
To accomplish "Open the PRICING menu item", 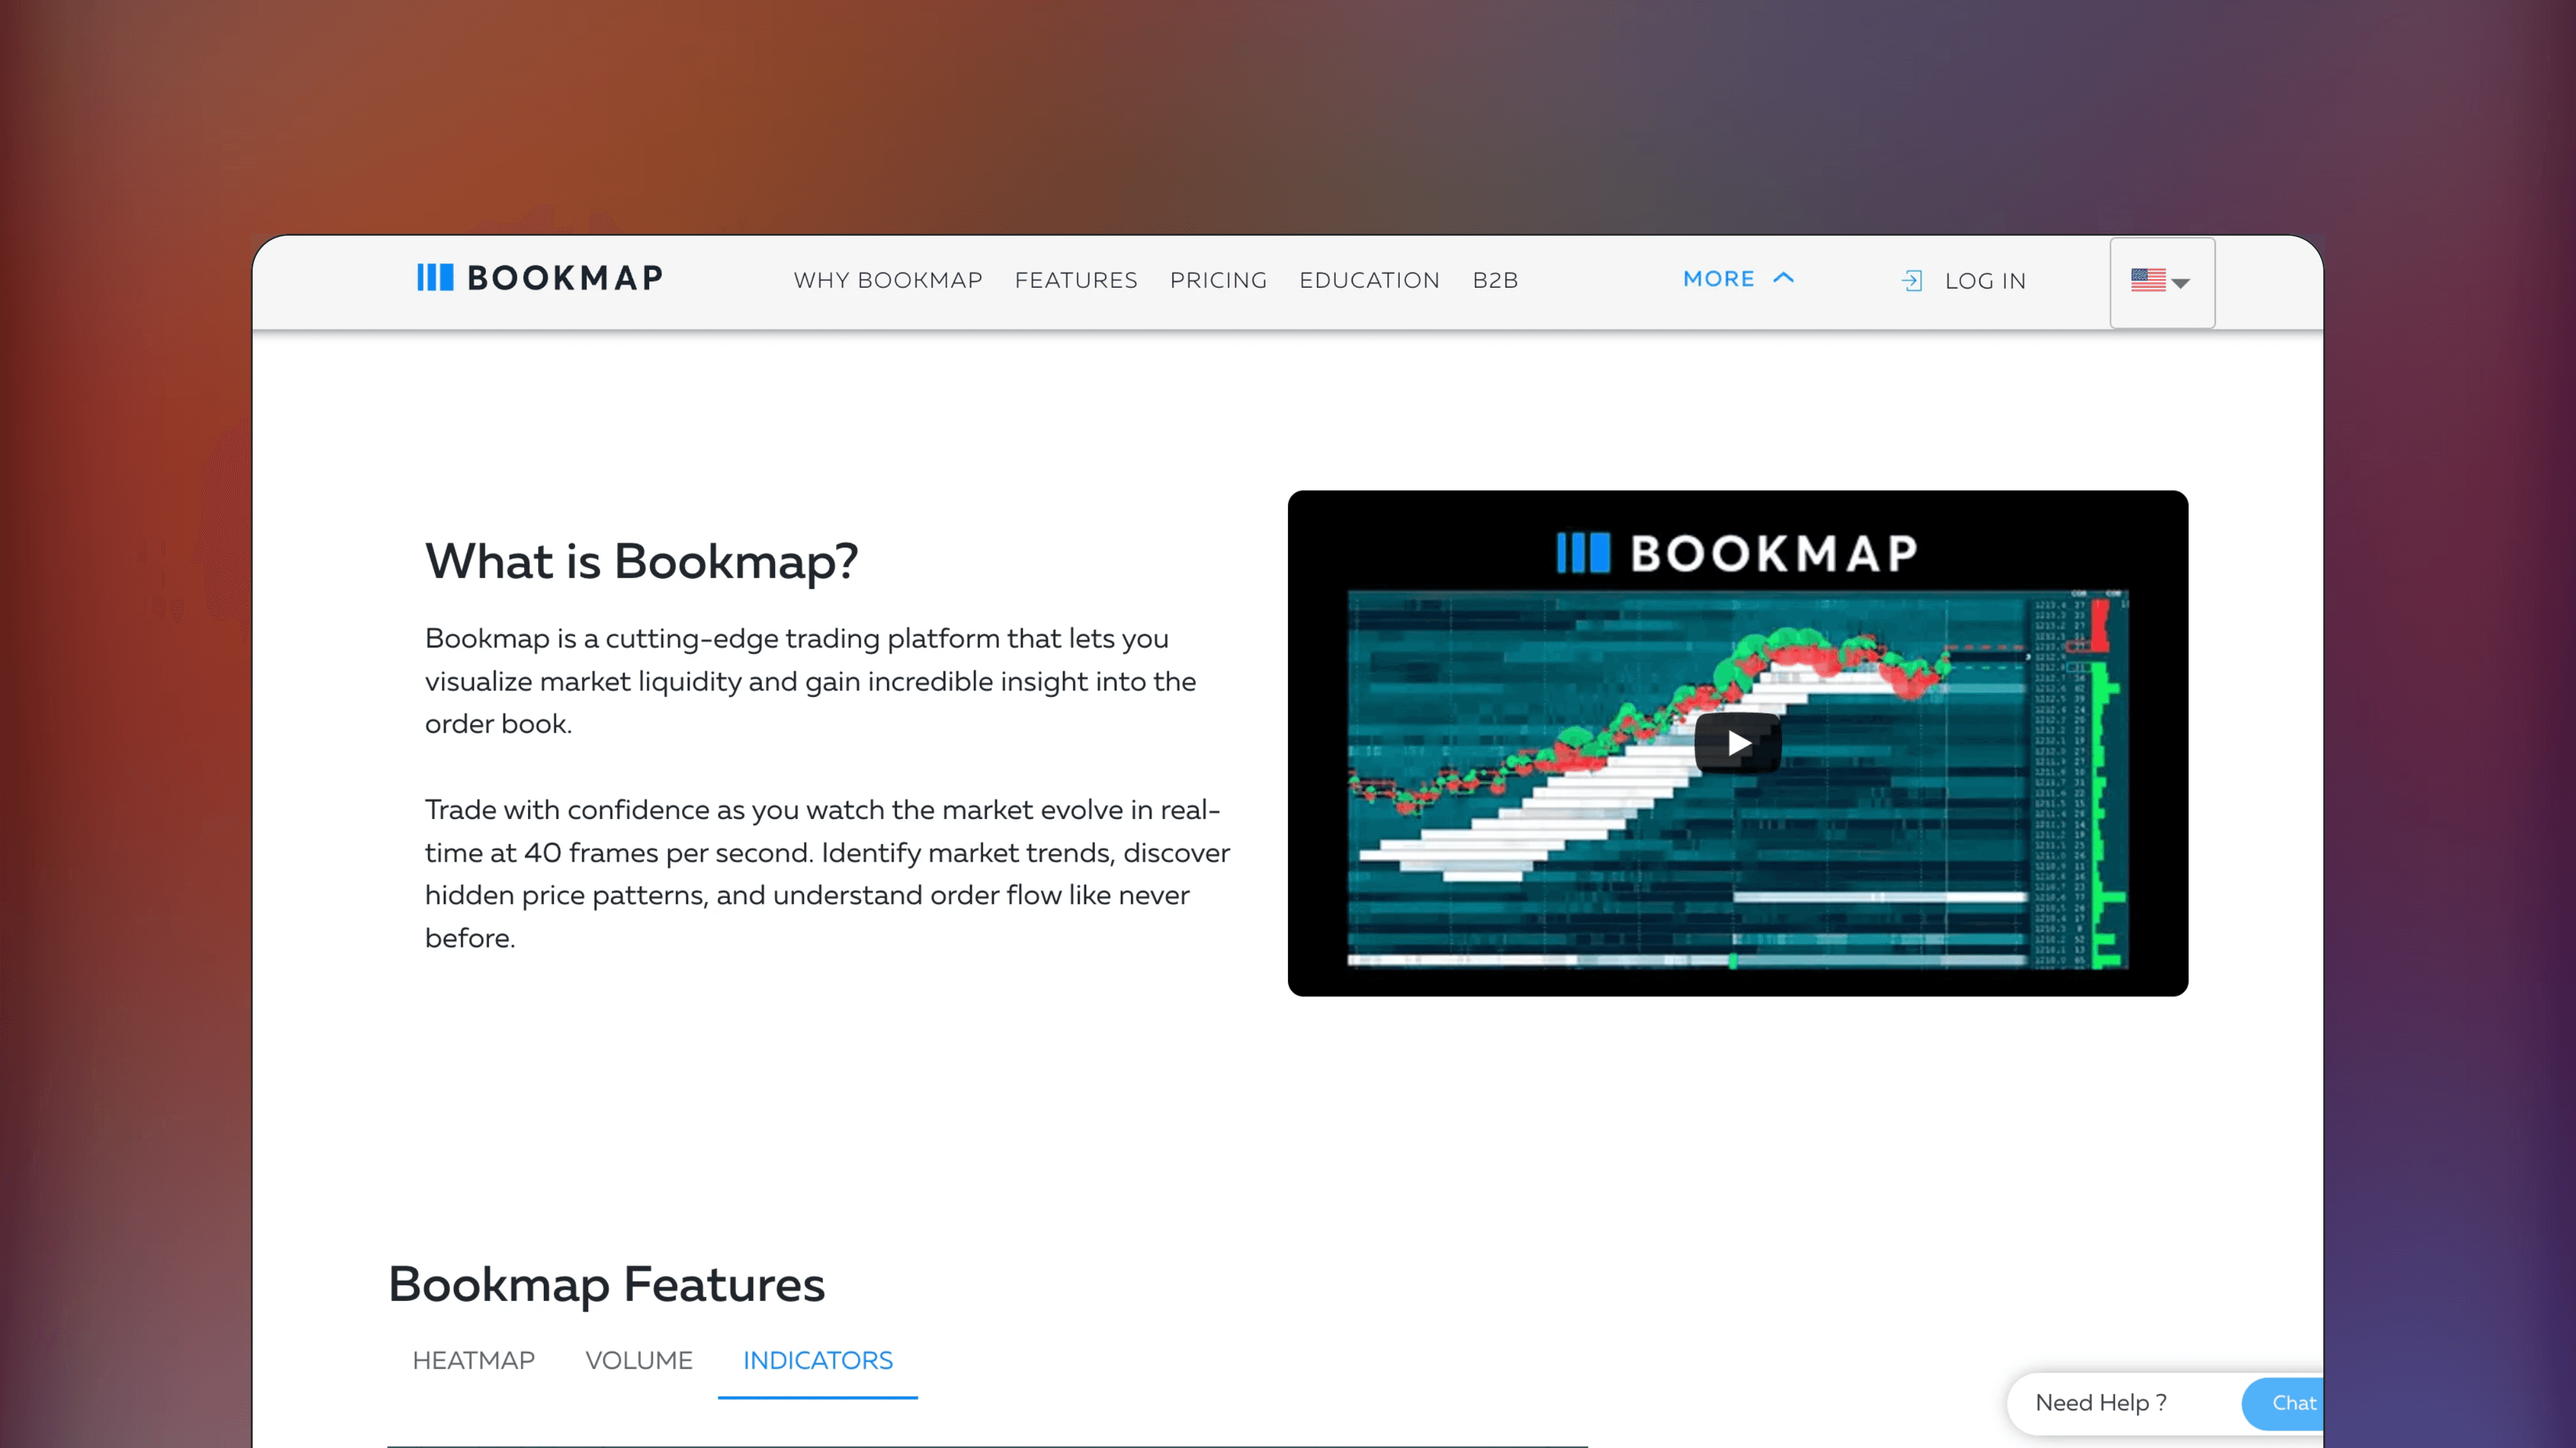I will coord(1218,281).
